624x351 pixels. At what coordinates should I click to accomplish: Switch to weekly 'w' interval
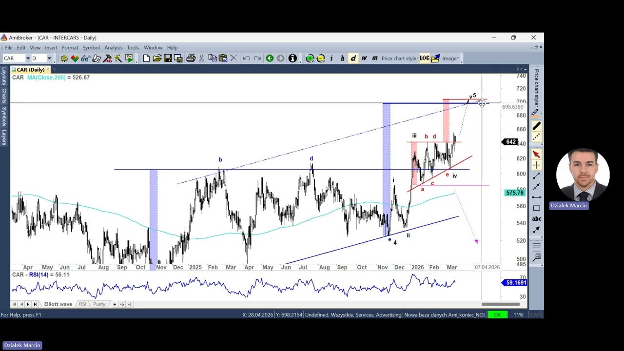[x=364, y=58]
